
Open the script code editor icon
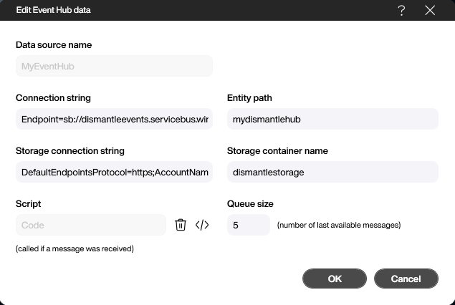click(x=202, y=225)
